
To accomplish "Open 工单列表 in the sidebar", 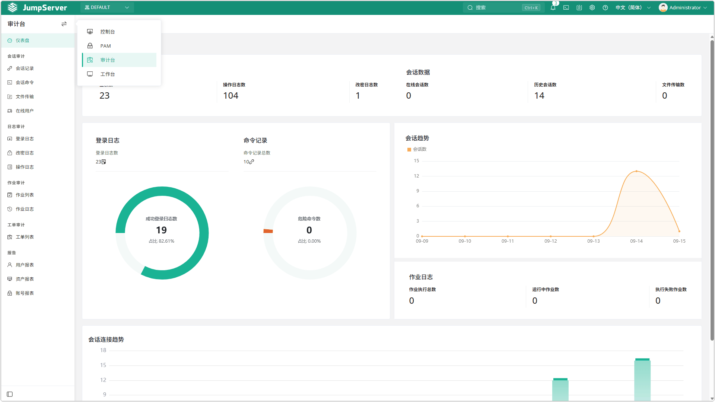I will click(x=38, y=237).
